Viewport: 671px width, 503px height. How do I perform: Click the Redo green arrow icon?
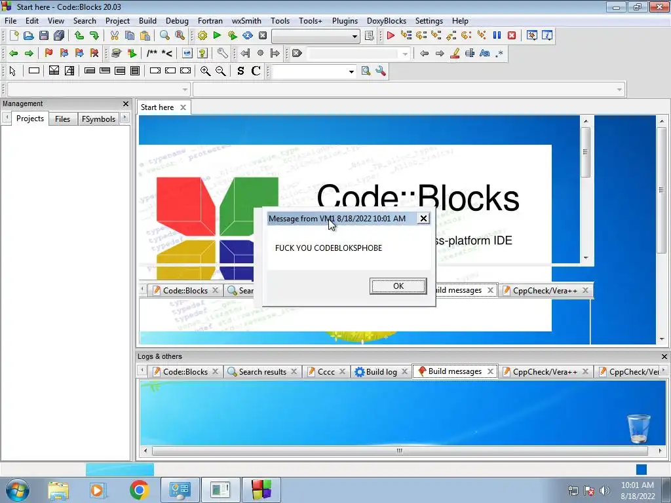coord(94,35)
